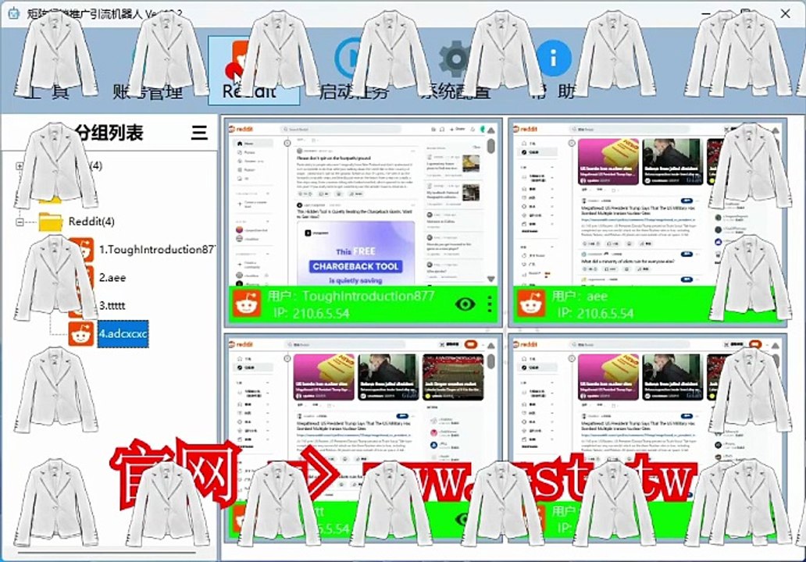Click Reddit icon beside 4.adcxcxc

click(81, 334)
